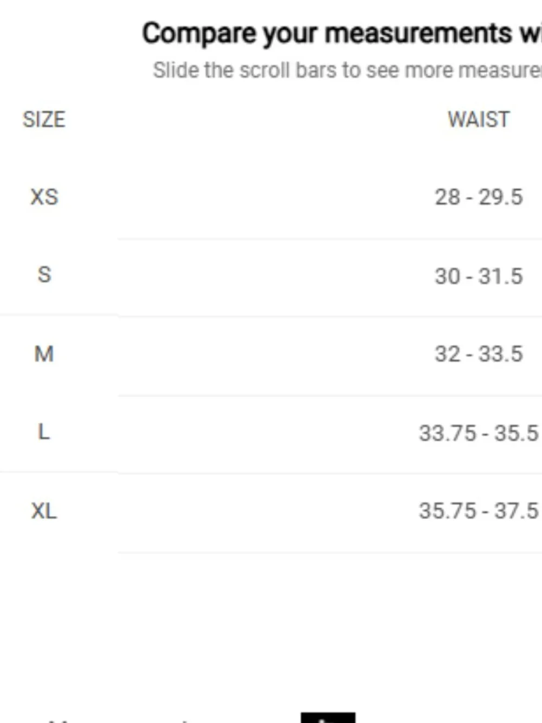This screenshot has height=723, width=542.
Task: Select the XL size row label
Action: click(x=44, y=510)
